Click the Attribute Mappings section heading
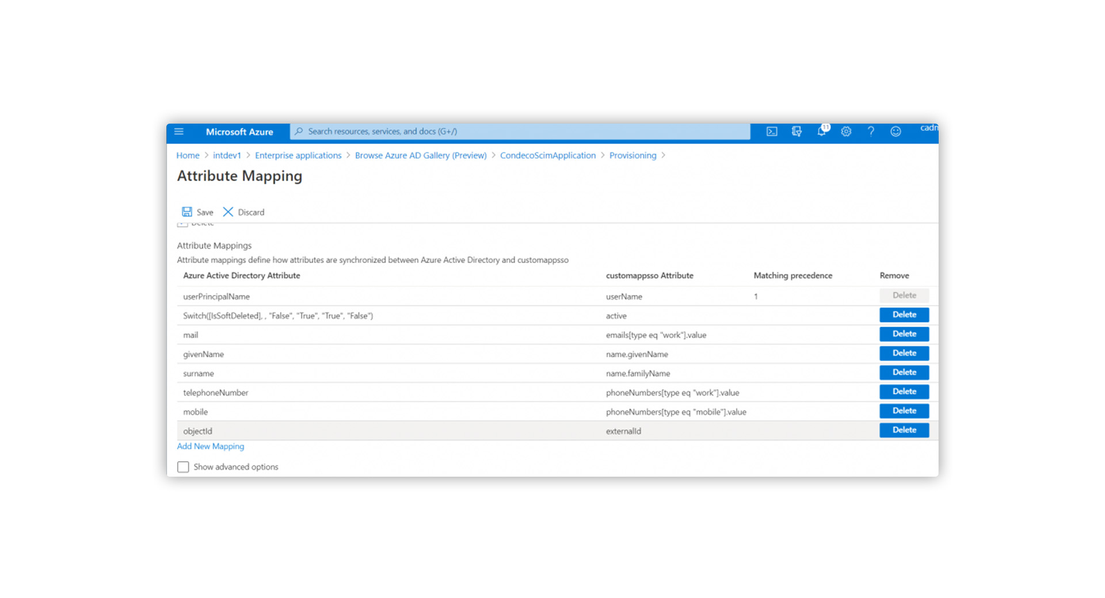 (214, 246)
